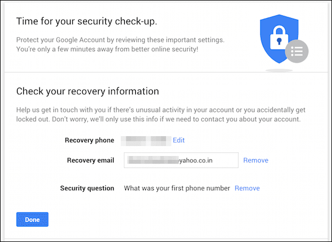Remove the security question
Image resolution: width=332 pixels, height=242 pixels.
tap(247, 188)
